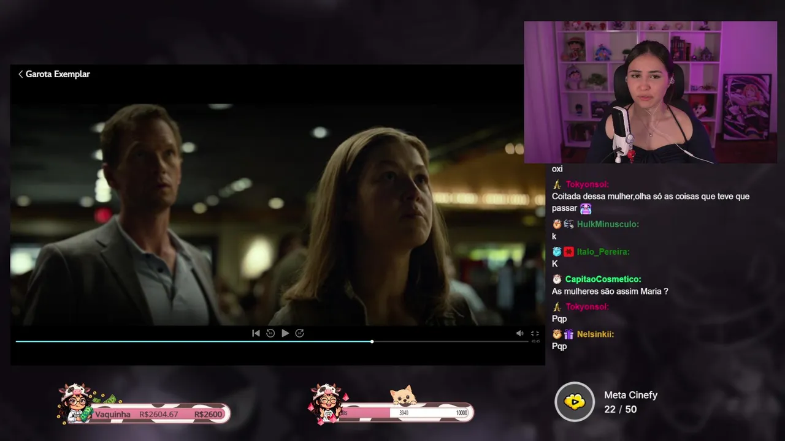Click the R$2604.67 donation amount
Screen dimensions: 785x441
[158, 415]
